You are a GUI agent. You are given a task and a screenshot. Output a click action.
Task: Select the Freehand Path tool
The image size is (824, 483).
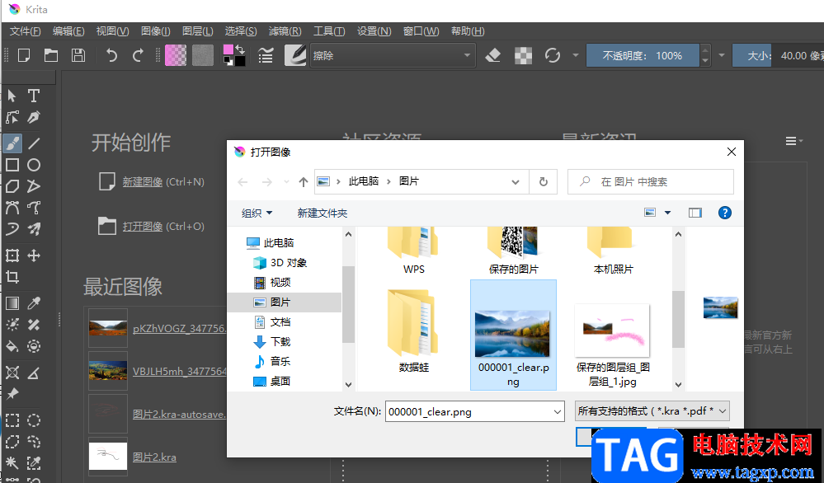34,208
